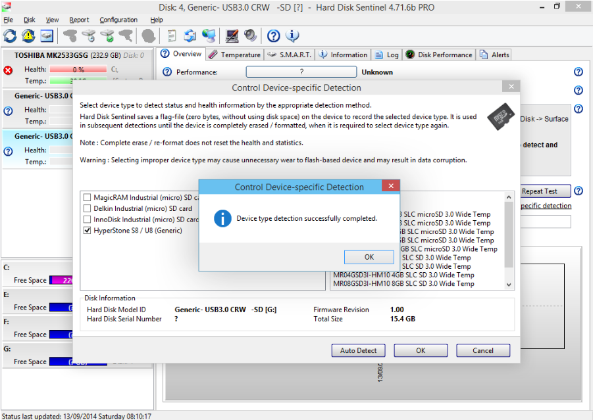Click the monitor with pen toolbar icon
This screenshot has width=593, height=420.
coord(232,35)
